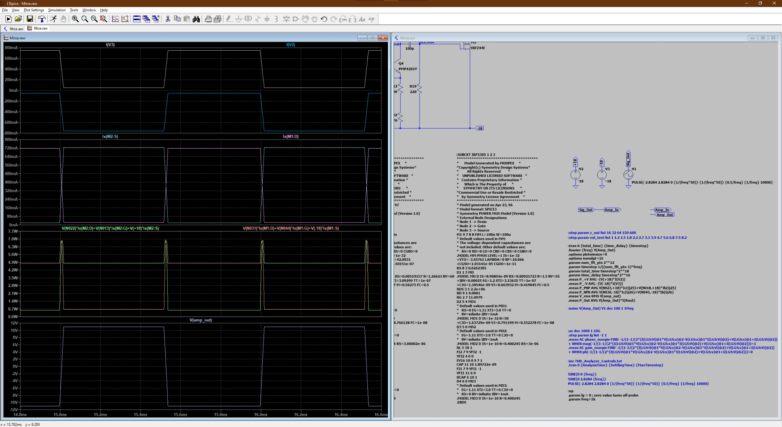Viewport: 782px width, 427px height.
Task: Click resistor R19 in the schematic
Action: [419, 89]
